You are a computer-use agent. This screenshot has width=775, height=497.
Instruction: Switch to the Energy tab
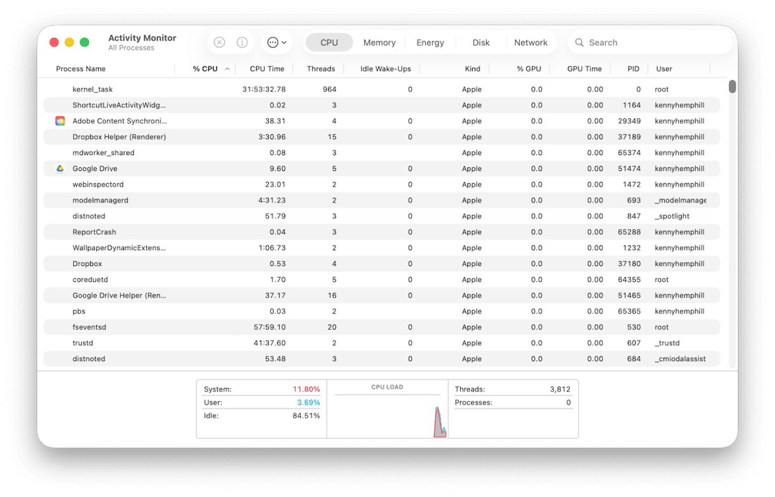tap(430, 43)
